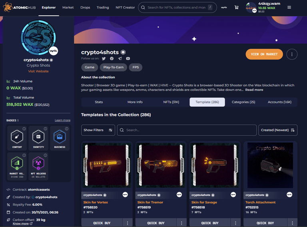
Task: Switch to the Accounts (1.6K) tab
Action: (x=279, y=102)
